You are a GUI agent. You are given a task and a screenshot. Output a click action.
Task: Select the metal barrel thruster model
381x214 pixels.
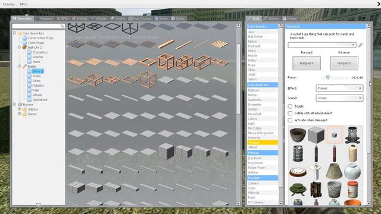point(298,153)
